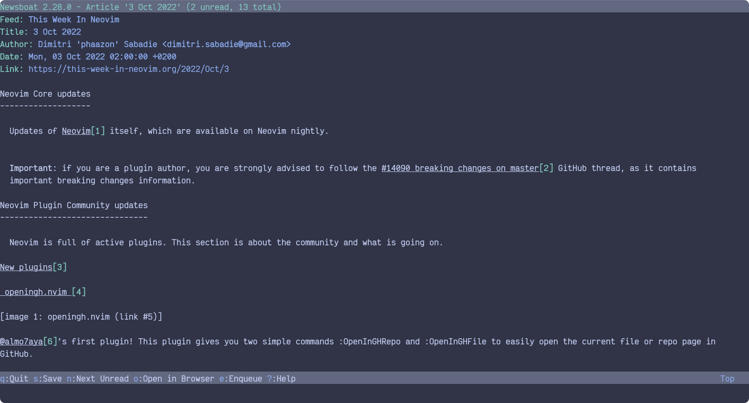749x403 pixels.
Task: Click the Neovim Core updates heading
Action: coord(45,94)
